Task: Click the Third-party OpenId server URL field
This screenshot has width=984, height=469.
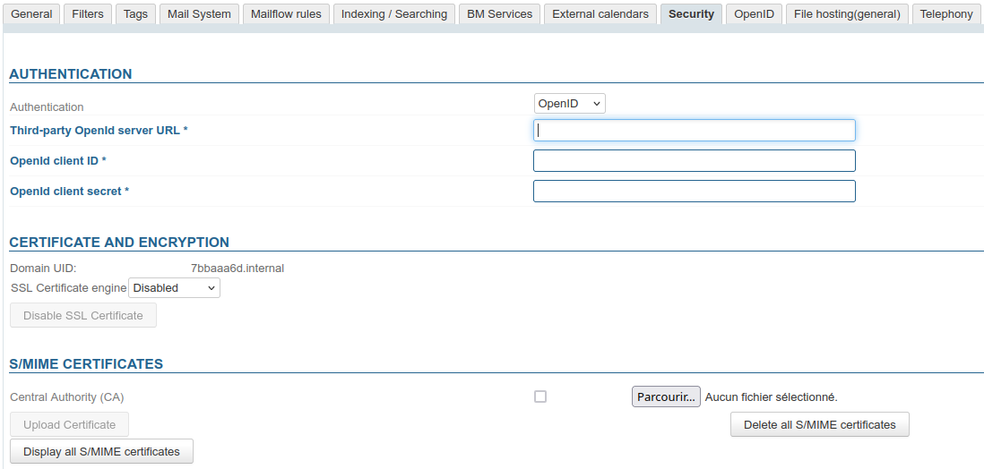Action: 694,131
